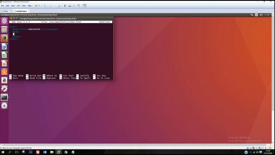Screen dimensions: 275x155
Task: Click the Replace shortcut label
Action: click(x=51, y=78)
